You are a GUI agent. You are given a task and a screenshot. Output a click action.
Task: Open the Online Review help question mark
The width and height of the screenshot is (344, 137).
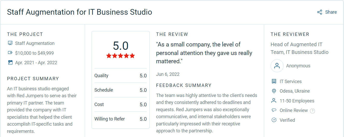pos(313,111)
